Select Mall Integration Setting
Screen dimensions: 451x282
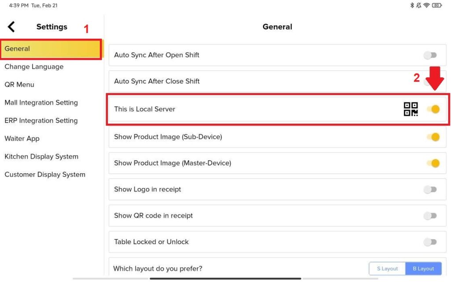click(x=41, y=103)
